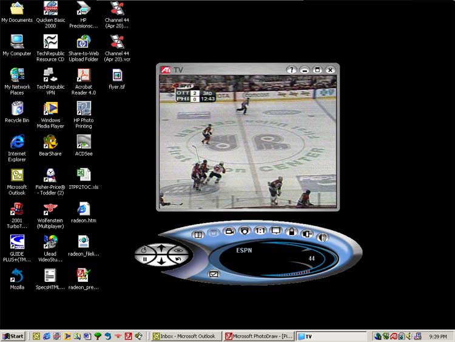Select Ulead VideoStudio icon
455x342 pixels.
point(50,248)
